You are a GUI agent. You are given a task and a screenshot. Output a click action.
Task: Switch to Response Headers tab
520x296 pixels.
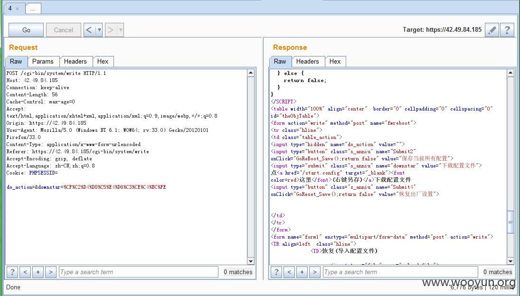(307, 61)
